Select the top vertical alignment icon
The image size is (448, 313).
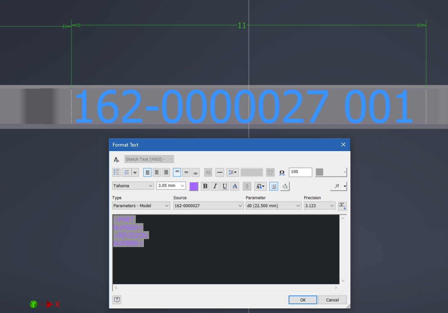(177, 172)
